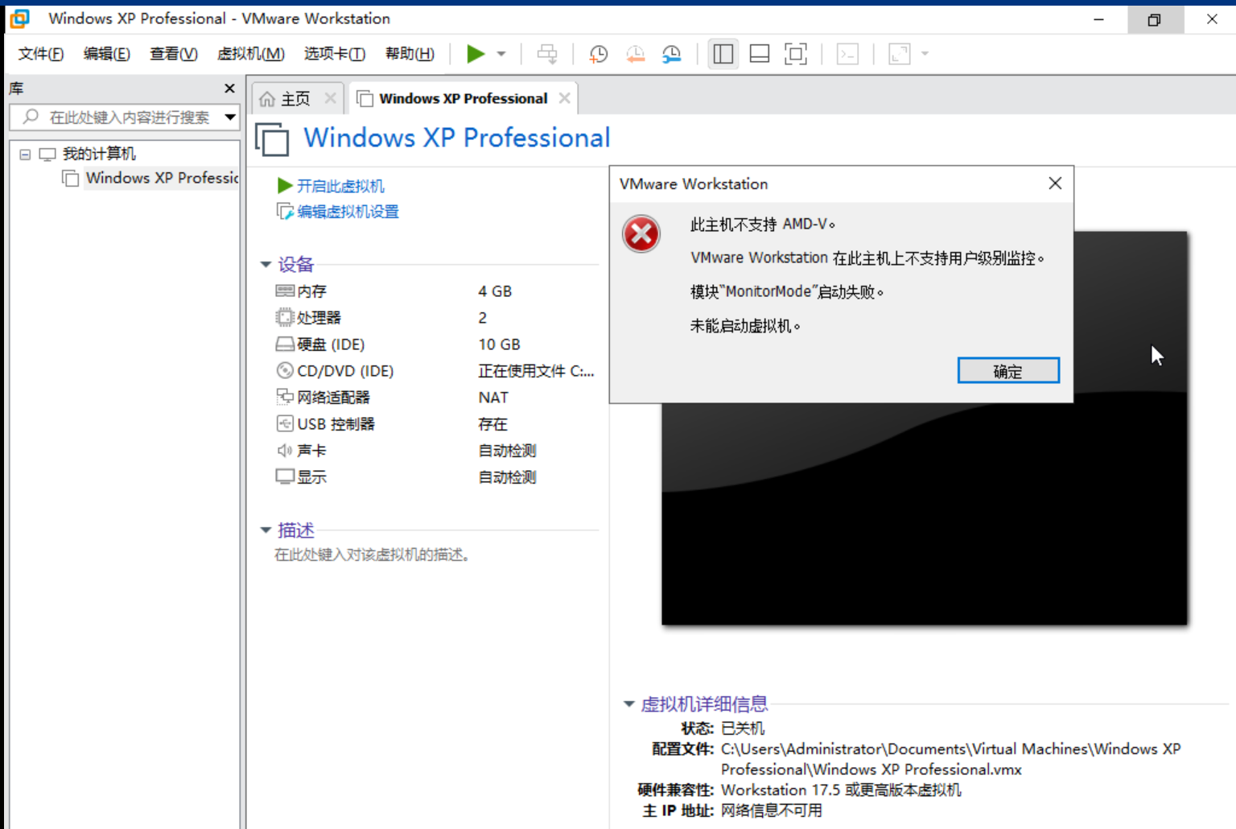The height and width of the screenshot is (829, 1236).
Task: Click the 4 GB memory value
Action: tap(495, 291)
